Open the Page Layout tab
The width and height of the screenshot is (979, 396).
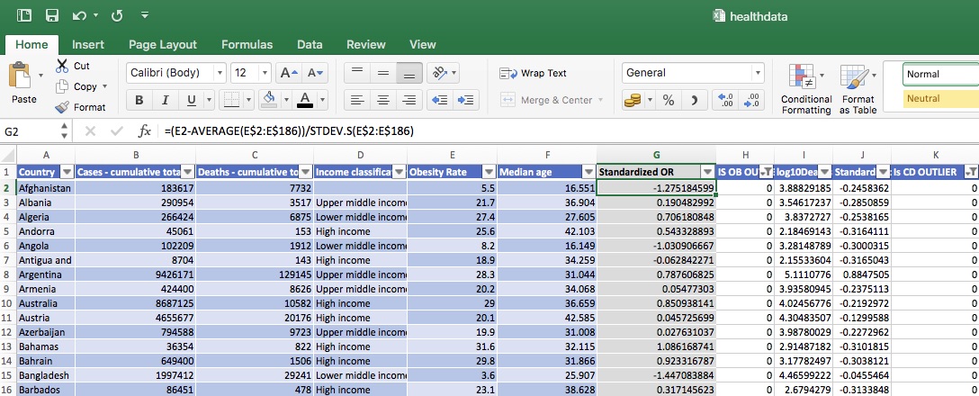pyautogui.click(x=162, y=44)
